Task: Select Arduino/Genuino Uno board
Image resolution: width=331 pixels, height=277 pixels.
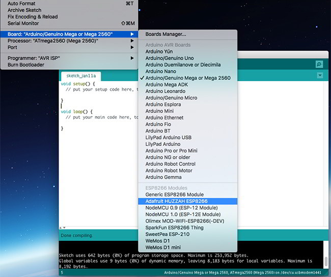Action: click(x=188, y=58)
